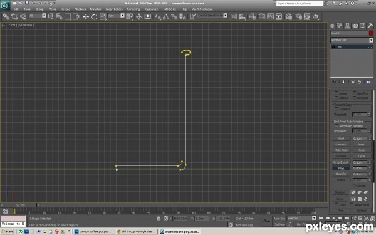
Task: Click the time slider 0 / 100 handle
Action: (x=20, y=206)
